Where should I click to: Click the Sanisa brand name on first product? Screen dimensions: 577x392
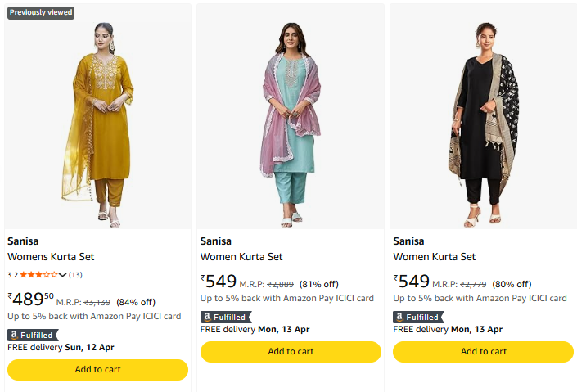pyautogui.click(x=23, y=241)
